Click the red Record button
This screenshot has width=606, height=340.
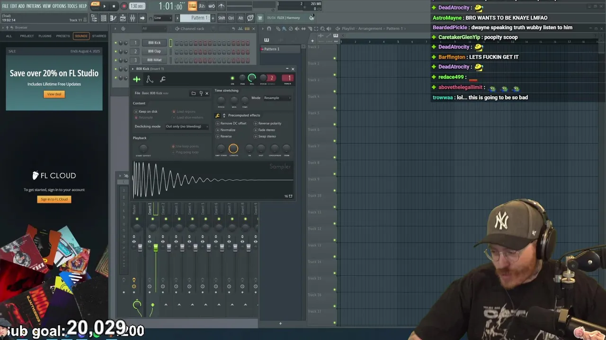pyautogui.click(x=124, y=6)
